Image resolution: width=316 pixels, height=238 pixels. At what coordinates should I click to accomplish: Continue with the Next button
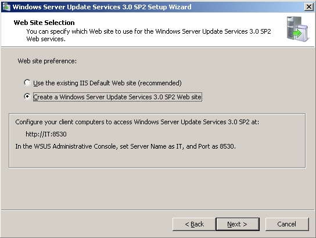[x=238, y=224]
